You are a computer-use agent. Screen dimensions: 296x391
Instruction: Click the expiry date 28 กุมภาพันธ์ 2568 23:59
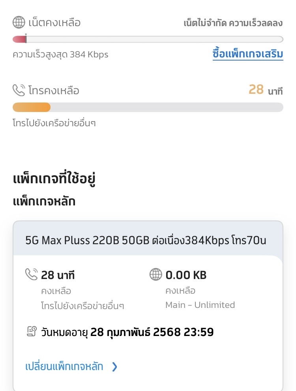[152, 332]
